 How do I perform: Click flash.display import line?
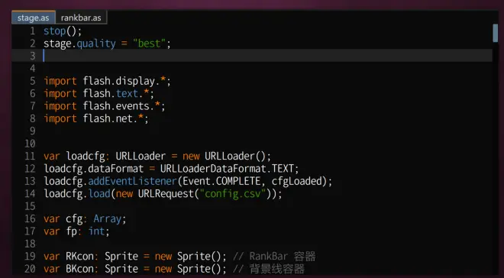click(107, 81)
